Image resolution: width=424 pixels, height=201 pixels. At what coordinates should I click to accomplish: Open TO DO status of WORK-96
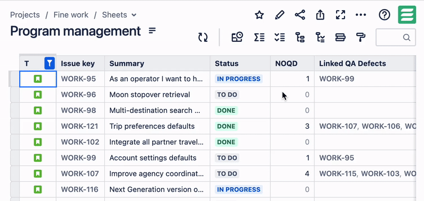coord(227,95)
